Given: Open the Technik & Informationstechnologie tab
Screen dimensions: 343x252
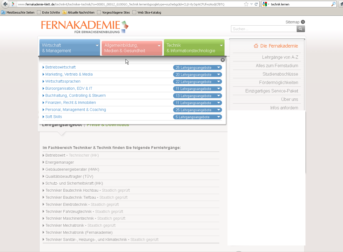Looking at the screenshot, I should 194,48.
